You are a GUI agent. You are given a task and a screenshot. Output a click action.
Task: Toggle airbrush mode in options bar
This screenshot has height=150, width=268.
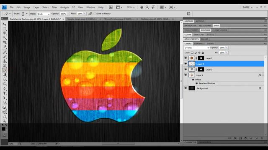tap(90, 14)
